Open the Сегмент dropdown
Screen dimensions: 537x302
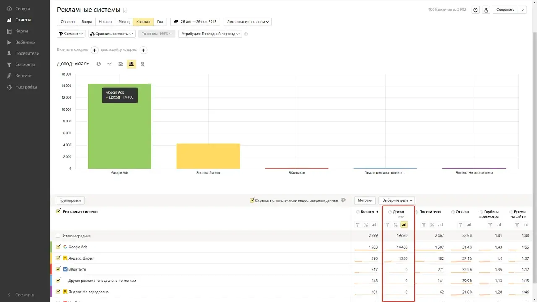[71, 34]
